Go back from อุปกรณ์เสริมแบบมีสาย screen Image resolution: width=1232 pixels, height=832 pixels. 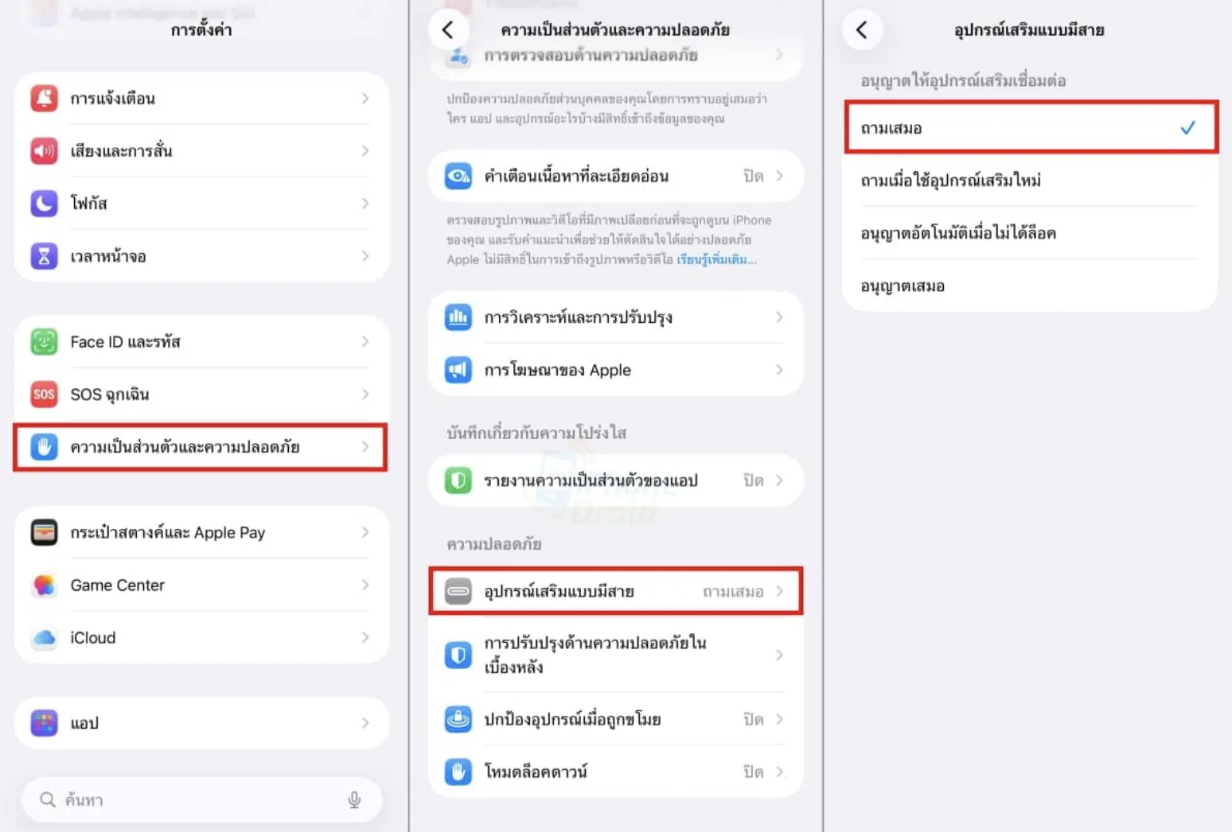click(862, 30)
